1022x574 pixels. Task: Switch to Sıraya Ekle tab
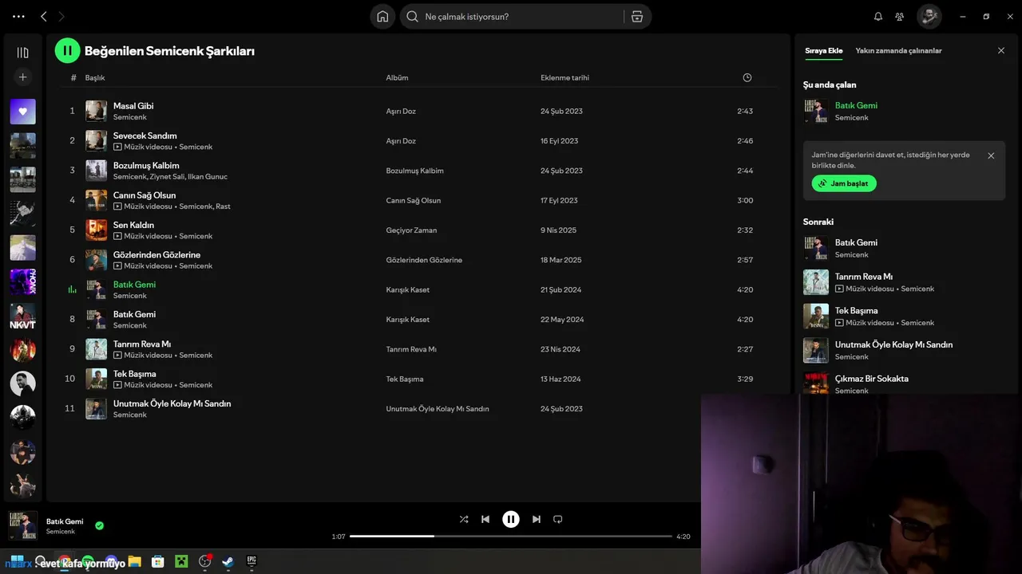click(x=824, y=50)
